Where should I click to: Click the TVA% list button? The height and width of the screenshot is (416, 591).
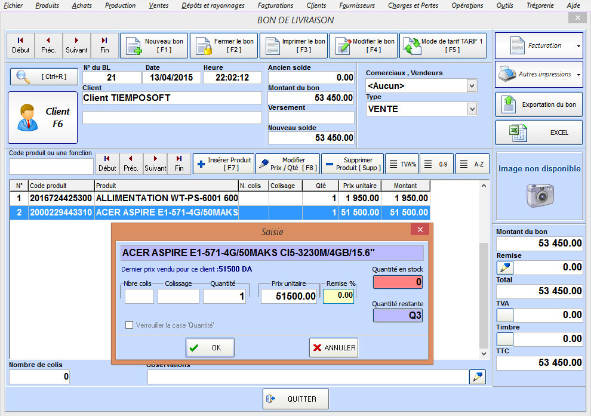tap(402, 164)
